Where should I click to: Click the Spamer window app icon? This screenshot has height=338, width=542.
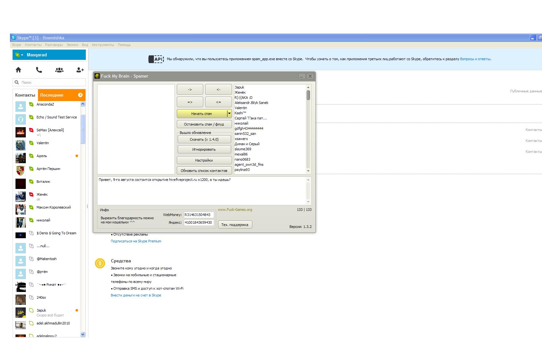[x=97, y=76]
